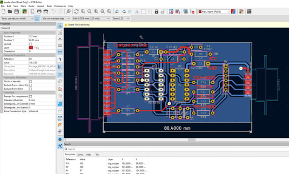The image size is (289, 174).
Task: Click the Undo arrow
Action: [54, 11]
